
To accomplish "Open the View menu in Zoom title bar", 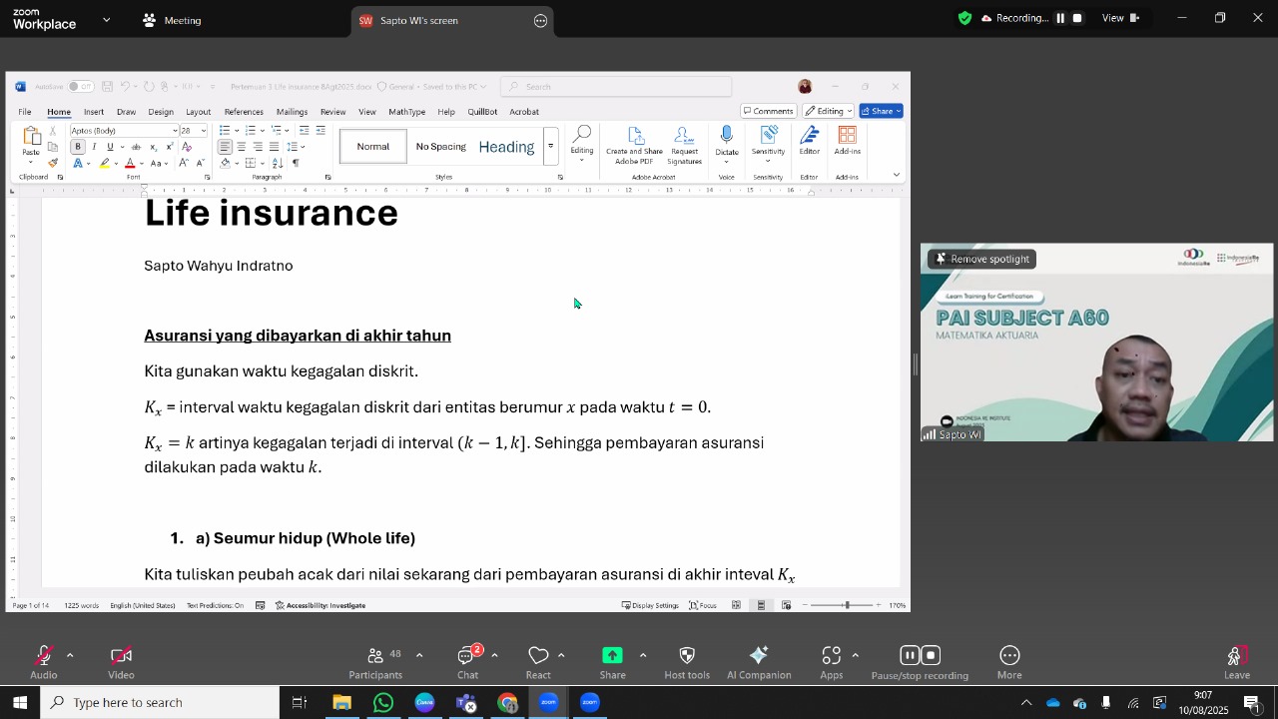I will [1120, 18].
